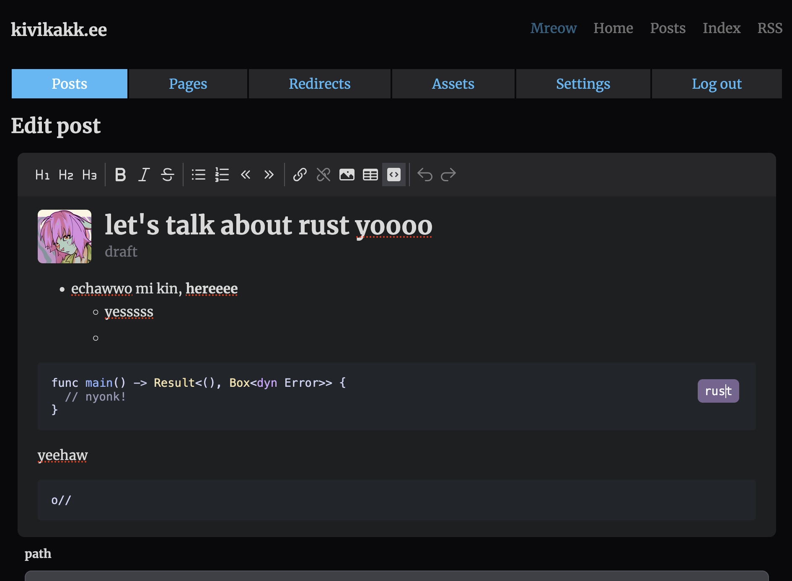Insert a table into post

click(x=370, y=175)
